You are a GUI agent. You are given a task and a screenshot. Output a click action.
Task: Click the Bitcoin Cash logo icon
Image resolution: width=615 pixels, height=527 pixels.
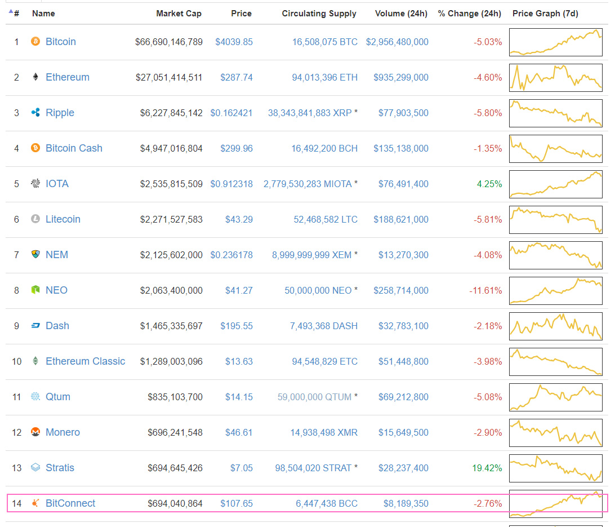tap(35, 148)
